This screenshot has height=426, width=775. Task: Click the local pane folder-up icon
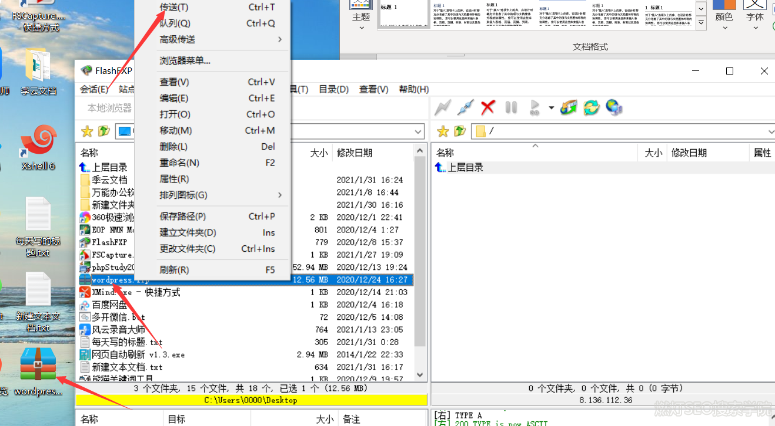pos(104,131)
